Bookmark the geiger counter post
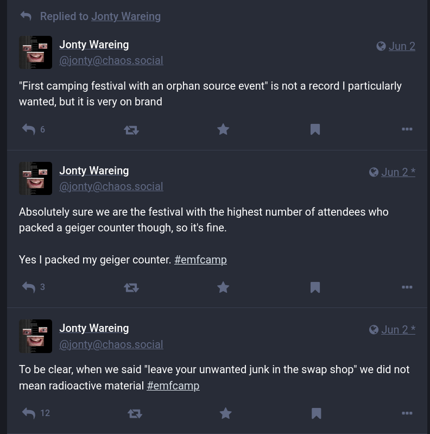Screen dimensions: 430x434 (315, 287)
